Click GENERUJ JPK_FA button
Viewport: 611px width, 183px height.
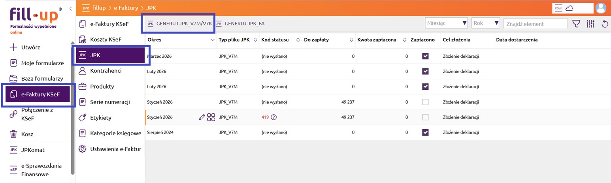tap(240, 23)
